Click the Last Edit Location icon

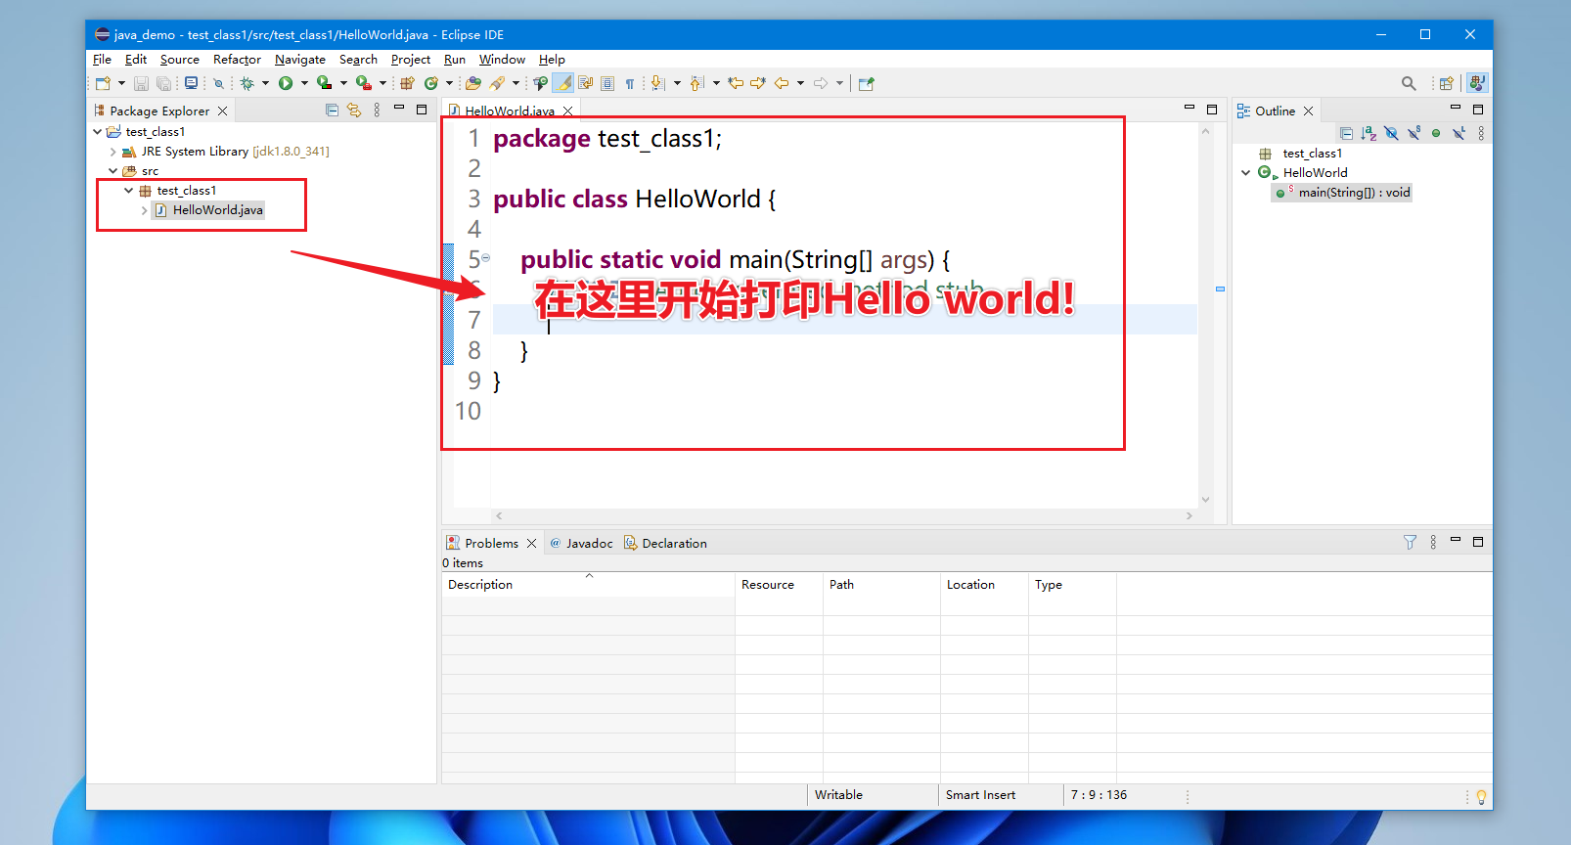(x=736, y=83)
